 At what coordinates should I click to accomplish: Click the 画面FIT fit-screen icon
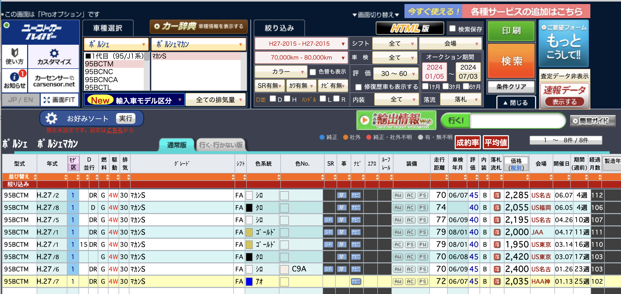coord(60,100)
